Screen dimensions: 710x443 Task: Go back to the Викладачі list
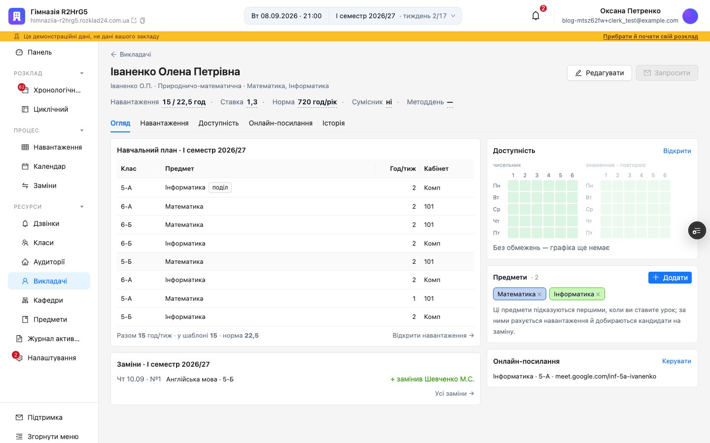point(131,55)
